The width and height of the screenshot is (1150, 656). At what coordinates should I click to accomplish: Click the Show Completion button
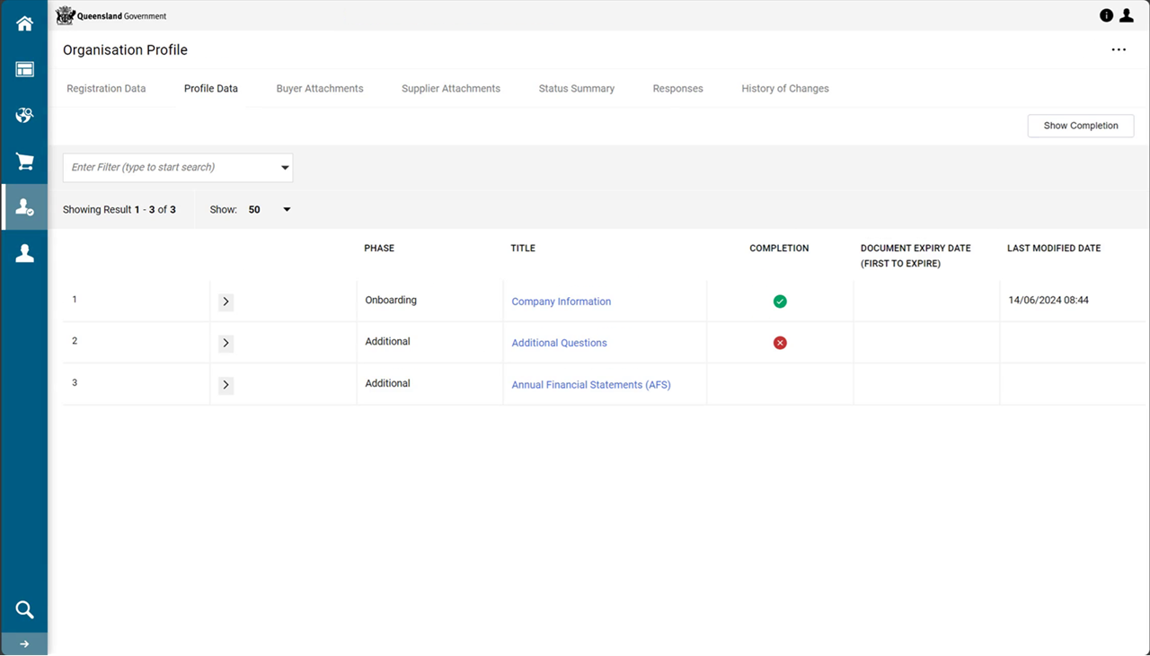(x=1080, y=126)
